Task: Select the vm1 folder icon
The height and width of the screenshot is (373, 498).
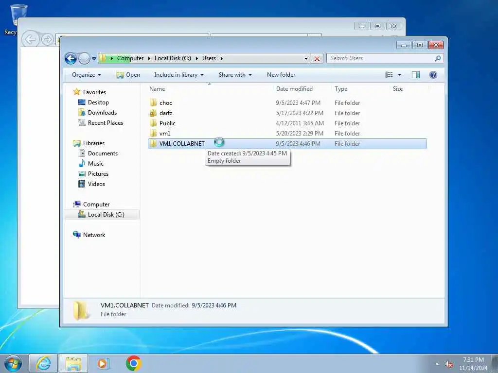Action: pos(153,133)
